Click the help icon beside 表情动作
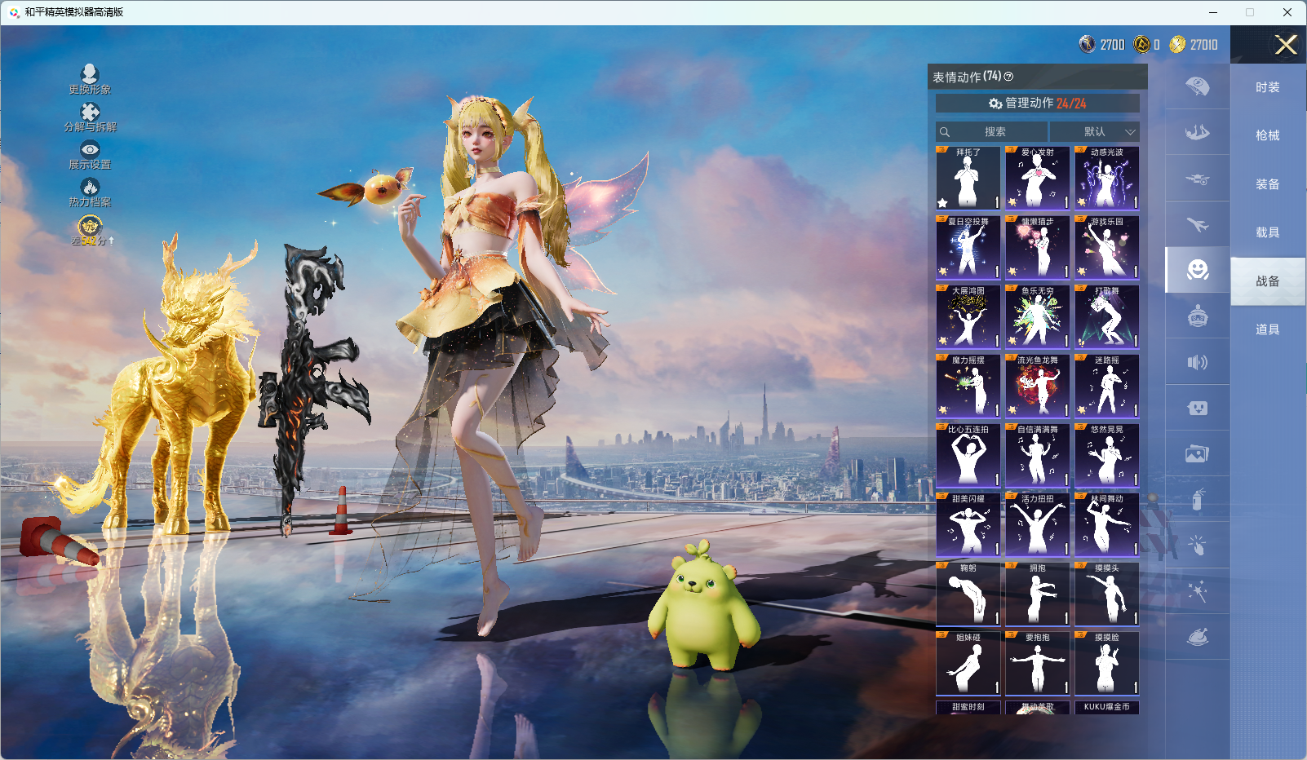Image resolution: width=1307 pixels, height=760 pixels. pyautogui.click(x=1008, y=77)
